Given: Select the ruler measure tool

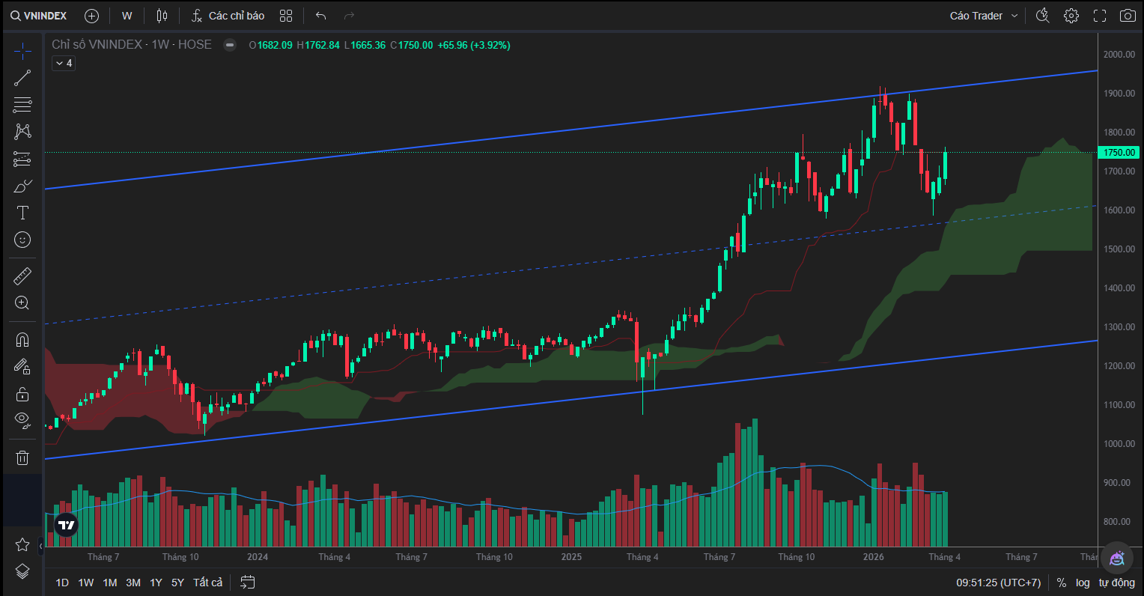Looking at the screenshot, I should [22, 276].
